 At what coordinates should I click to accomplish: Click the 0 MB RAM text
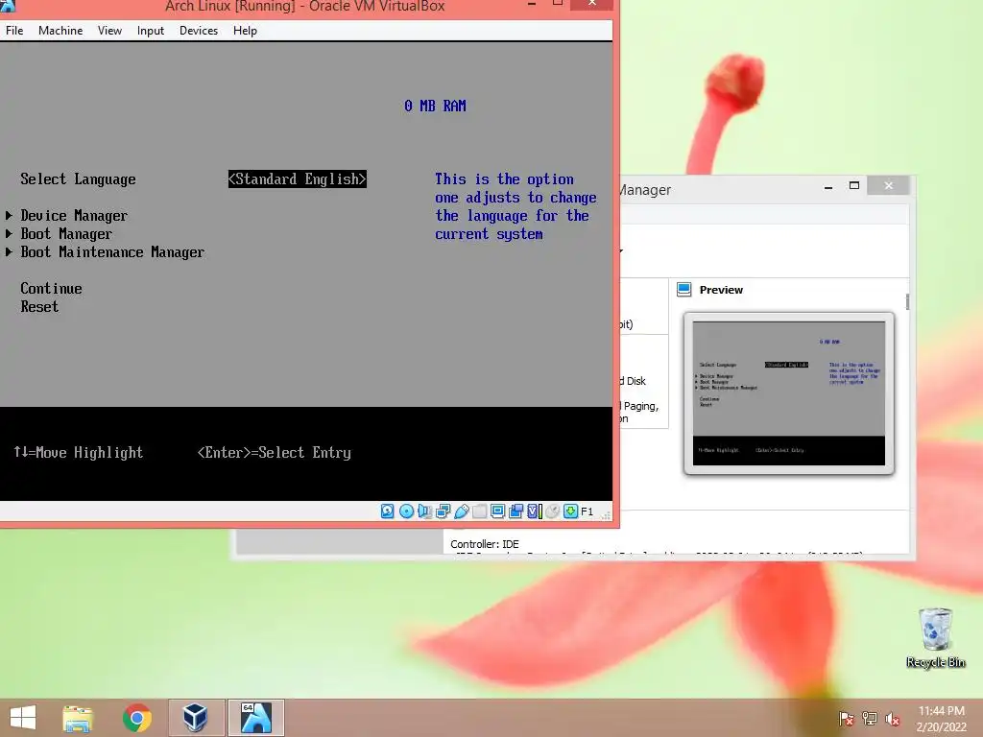pyautogui.click(x=435, y=106)
